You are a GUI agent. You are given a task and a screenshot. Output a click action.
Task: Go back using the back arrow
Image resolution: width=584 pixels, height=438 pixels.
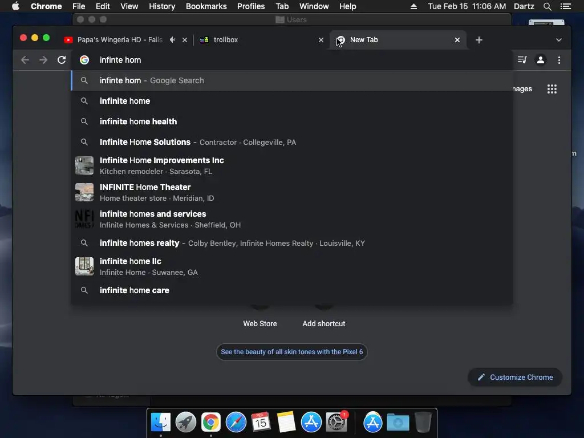coord(25,60)
